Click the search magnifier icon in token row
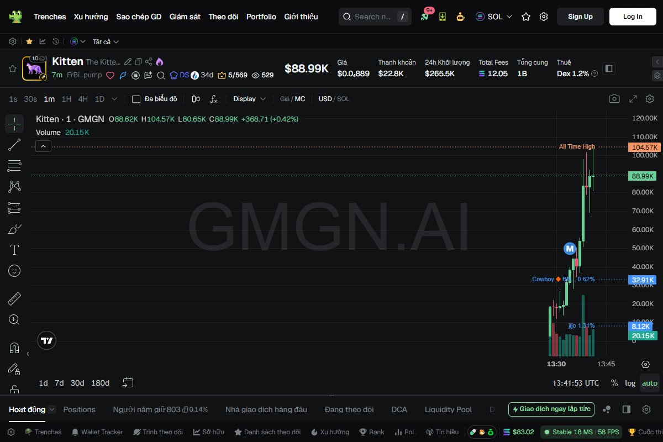663x442 pixels. 161,75
